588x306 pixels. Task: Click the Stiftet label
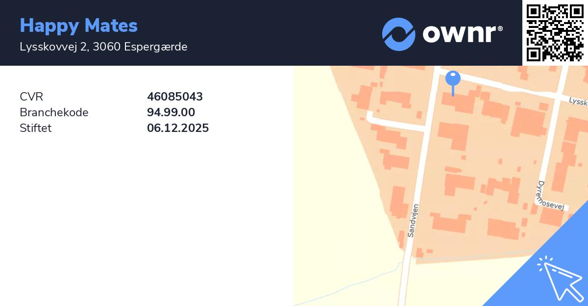35,128
